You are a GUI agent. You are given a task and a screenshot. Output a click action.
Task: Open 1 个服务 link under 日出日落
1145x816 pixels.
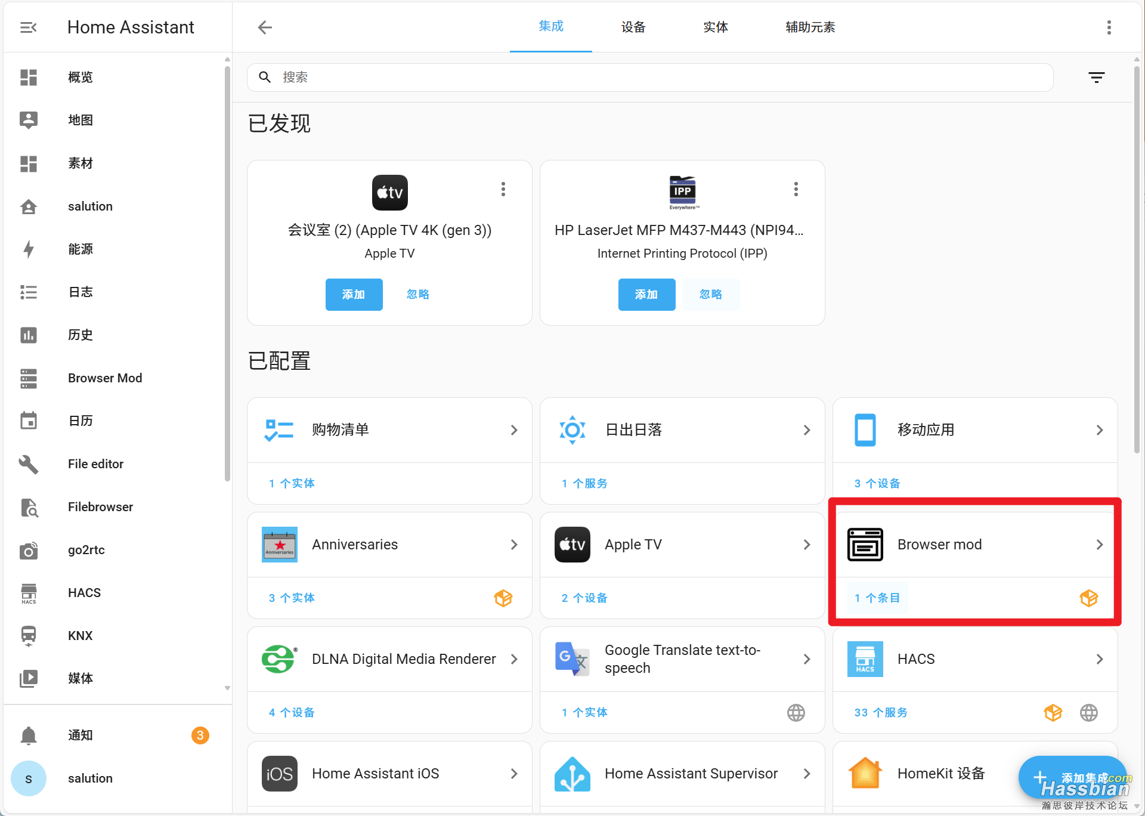[x=584, y=484]
